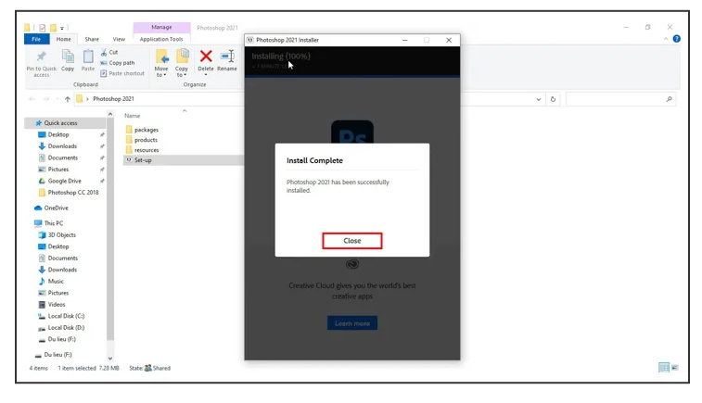The image size is (702, 403).
Task: Go up one folder level with the up arrow
Action: 67,99
